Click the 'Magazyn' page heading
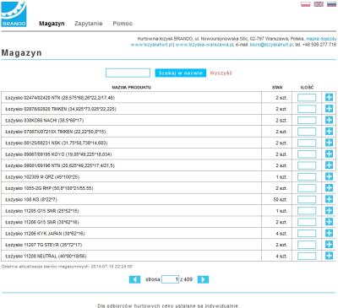The width and height of the screenshot is (338, 308). coord(21,52)
